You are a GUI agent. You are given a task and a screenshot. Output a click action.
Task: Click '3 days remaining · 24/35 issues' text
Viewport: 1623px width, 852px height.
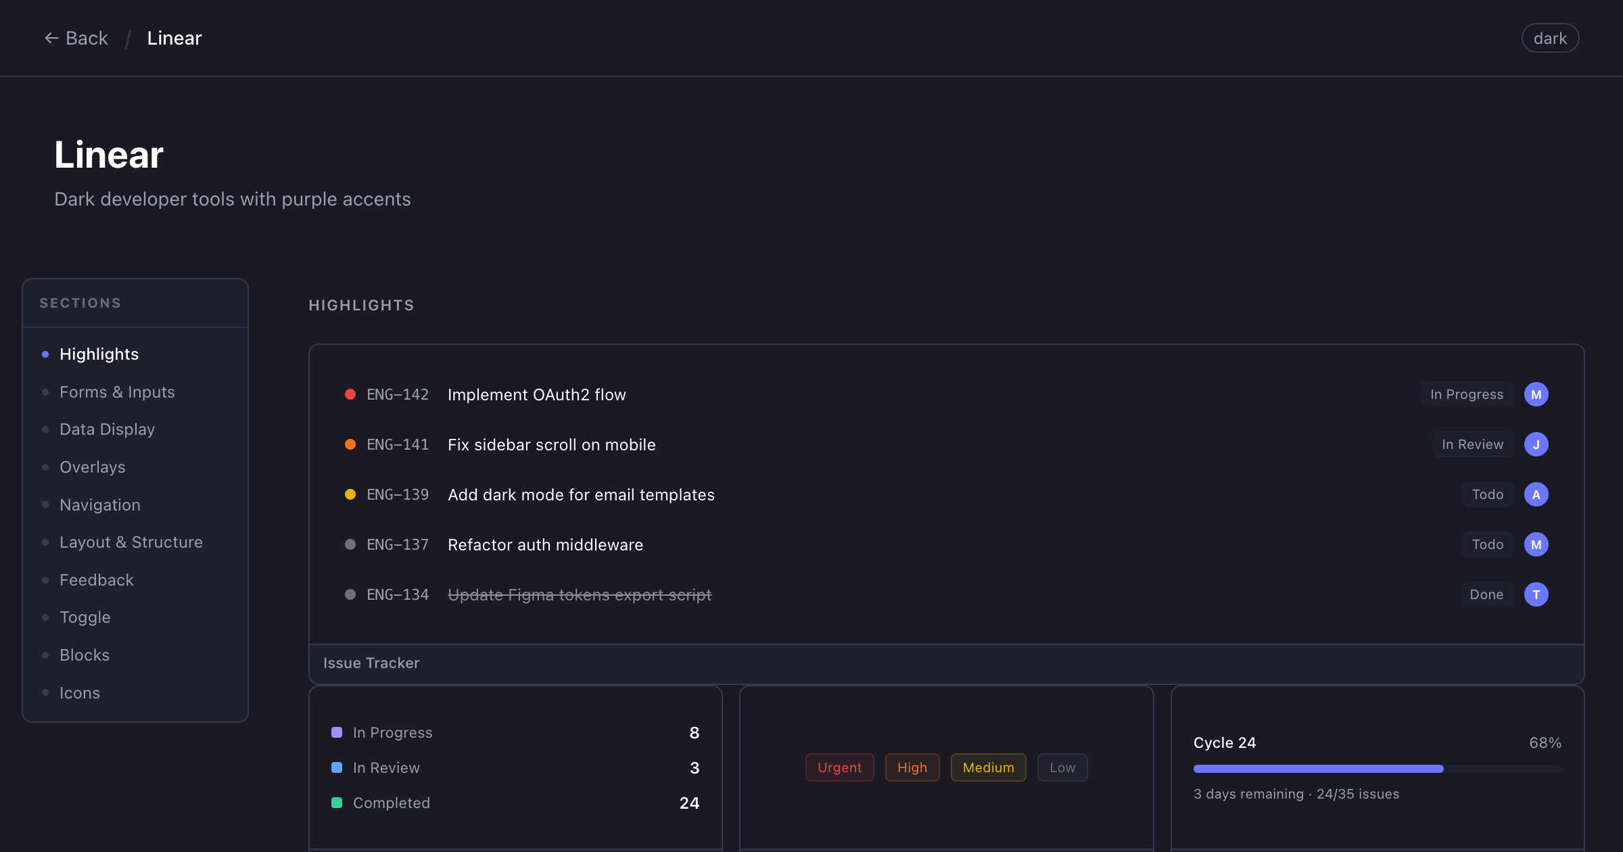1296,795
